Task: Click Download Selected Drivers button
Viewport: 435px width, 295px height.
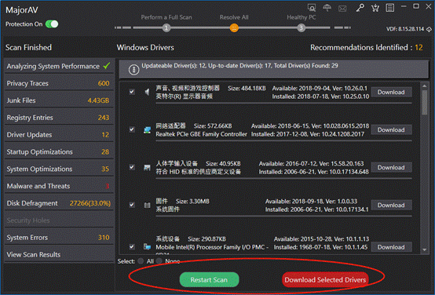Action: [325, 280]
